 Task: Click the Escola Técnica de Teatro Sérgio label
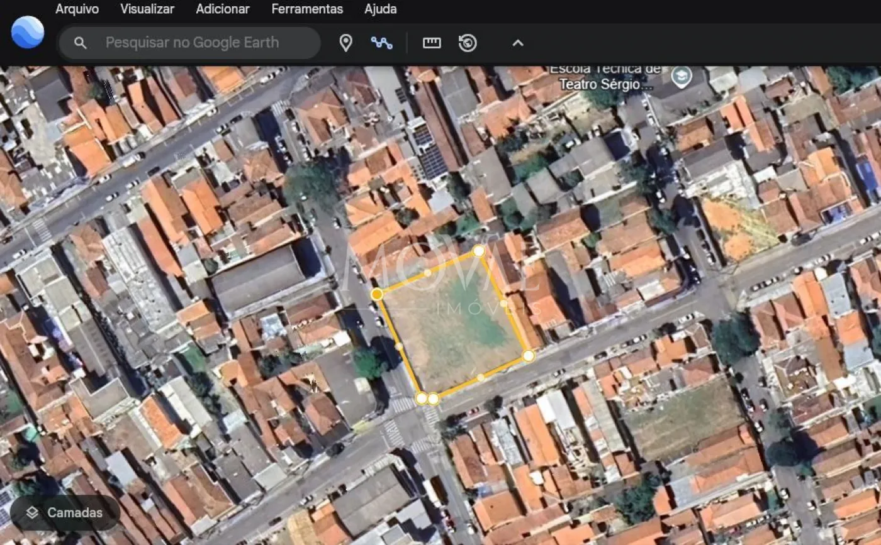[604, 77]
